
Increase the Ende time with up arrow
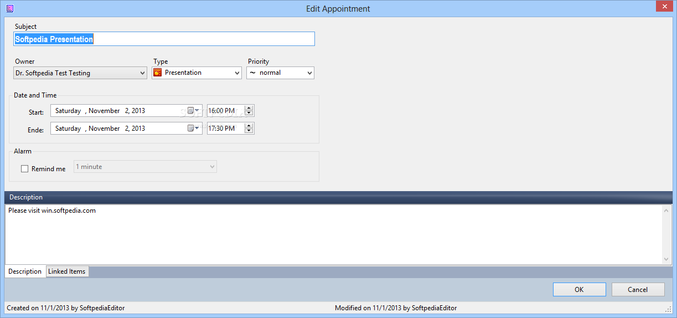point(249,126)
